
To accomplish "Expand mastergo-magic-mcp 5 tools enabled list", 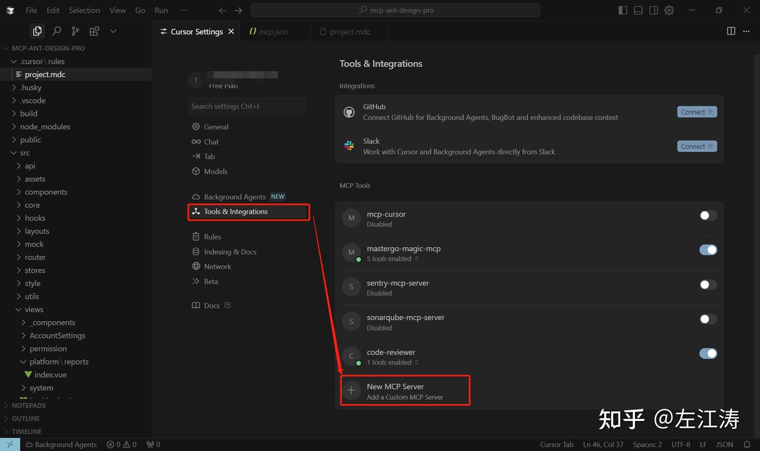I will tap(393, 259).
